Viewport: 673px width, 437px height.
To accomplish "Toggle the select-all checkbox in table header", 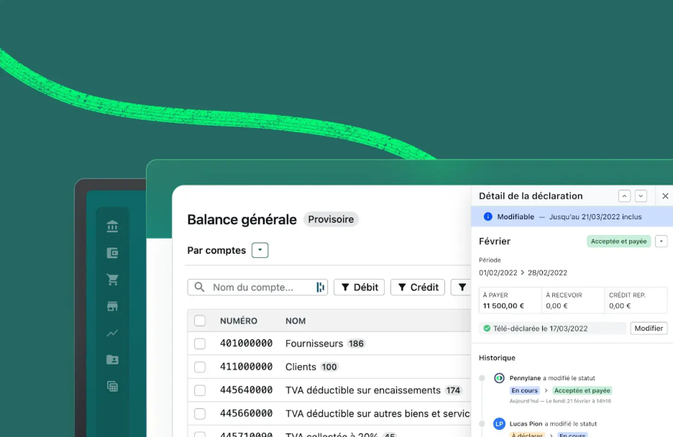I will [x=200, y=321].
